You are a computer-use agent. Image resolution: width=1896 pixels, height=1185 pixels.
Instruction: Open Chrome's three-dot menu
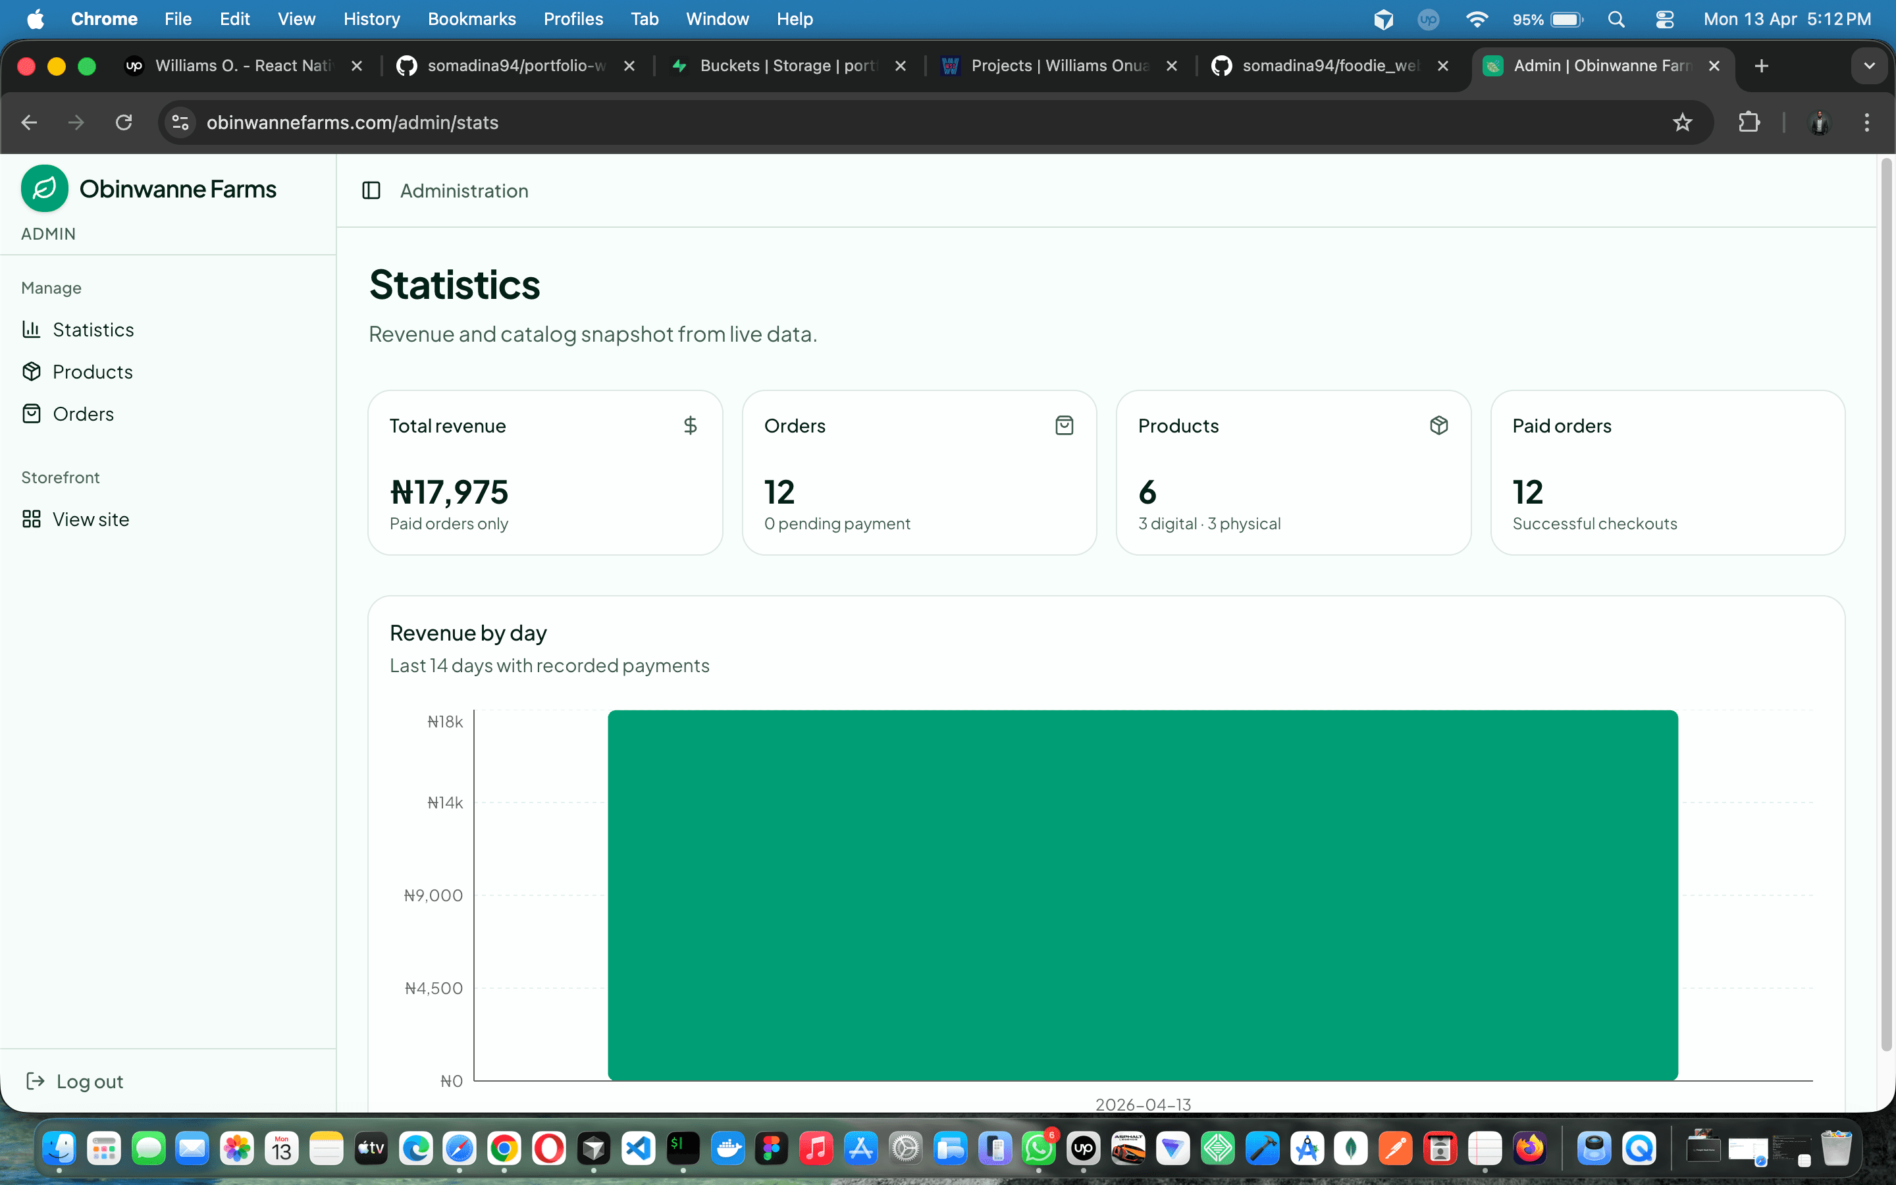(1868, 122)
